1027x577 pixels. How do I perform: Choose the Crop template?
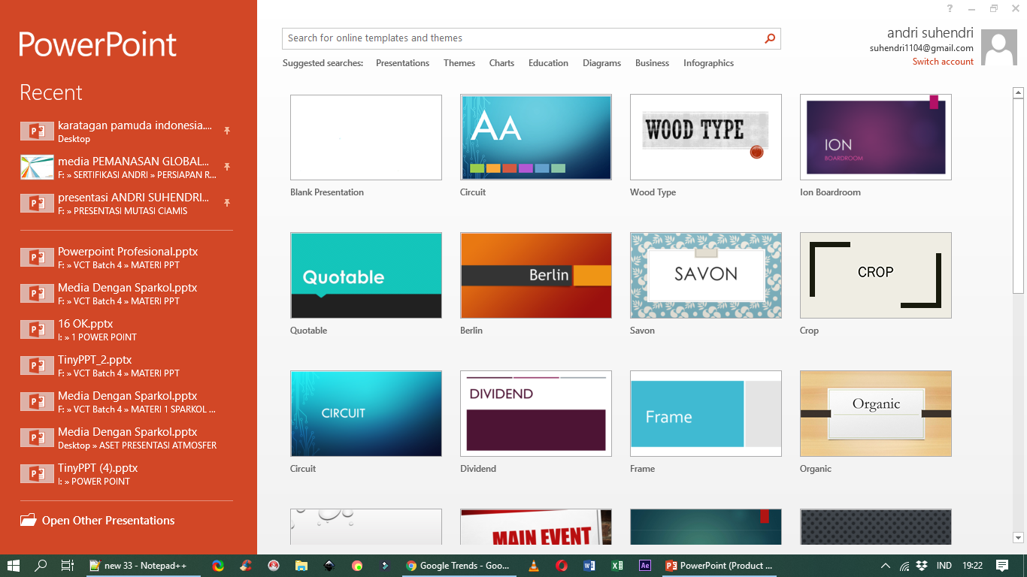pos(876,276)
